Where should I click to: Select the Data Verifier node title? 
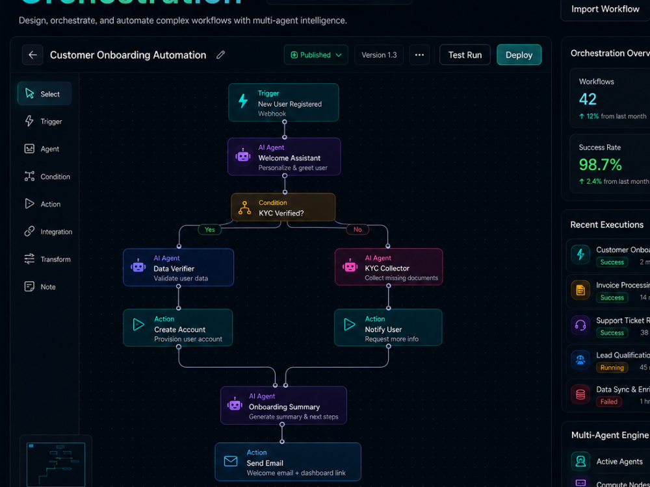pos(174,268)
